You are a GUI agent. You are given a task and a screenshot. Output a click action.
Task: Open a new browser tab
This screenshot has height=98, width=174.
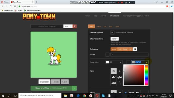coord(36,2)
